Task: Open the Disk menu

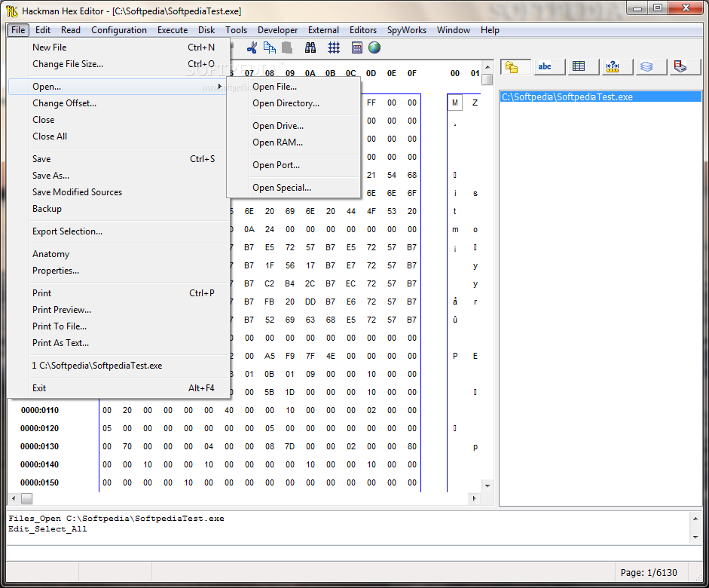Action: [x=206, y=30]
